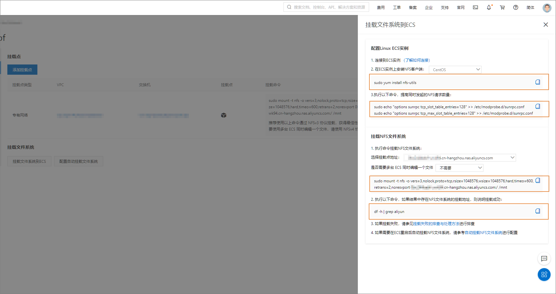Viewport: 556px width, 294px height.
Task: Open the 工单 menu
Action: coord(397,7)
